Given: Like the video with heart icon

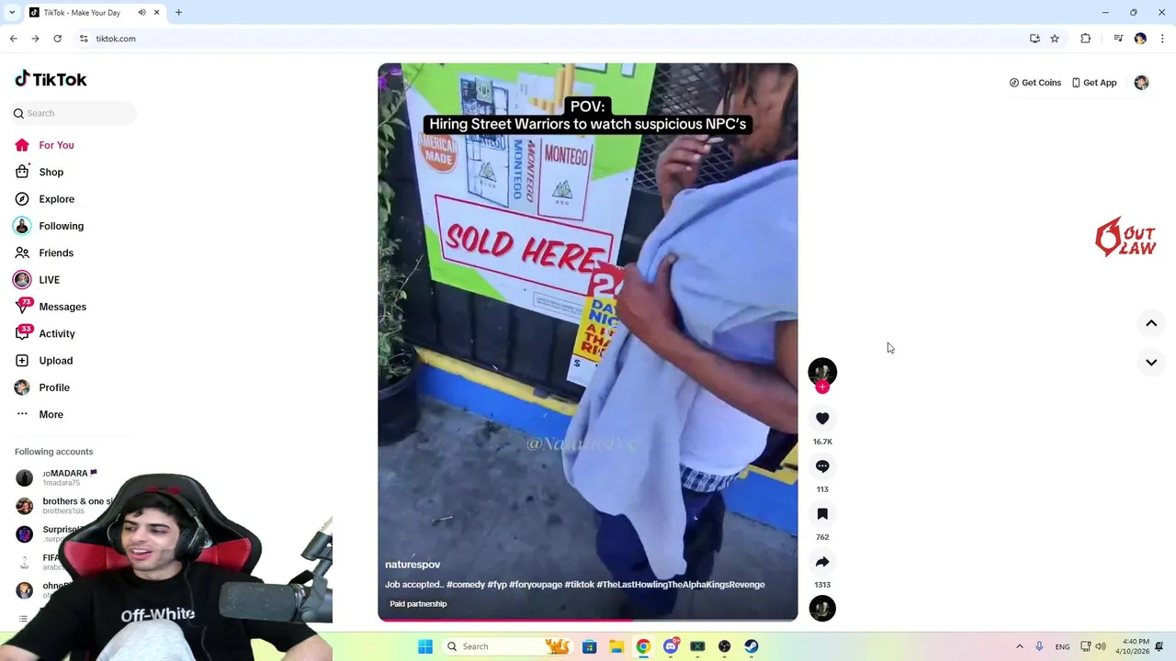Looking at the screenshot, I should [822, 419].
